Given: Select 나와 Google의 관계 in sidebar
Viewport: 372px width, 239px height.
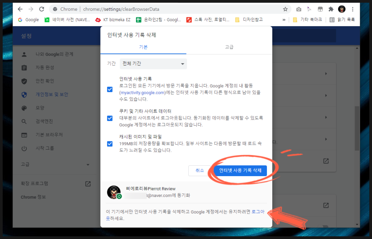Looking at the screenshot, I should click(55, 54).
